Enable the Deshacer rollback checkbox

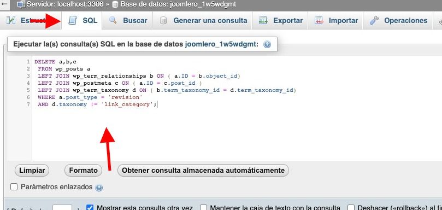pos(351,208)
